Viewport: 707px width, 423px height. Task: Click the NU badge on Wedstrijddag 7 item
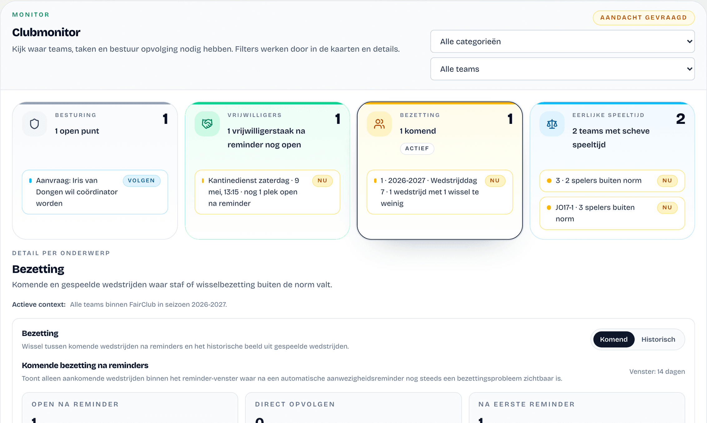(495, 181)
